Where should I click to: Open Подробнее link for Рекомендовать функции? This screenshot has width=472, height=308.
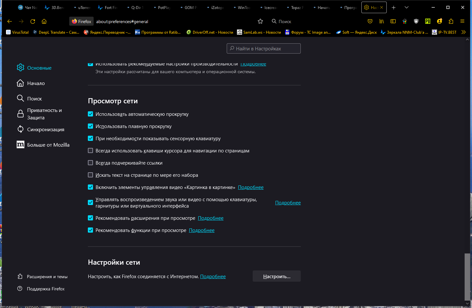[x=202, y=230]
